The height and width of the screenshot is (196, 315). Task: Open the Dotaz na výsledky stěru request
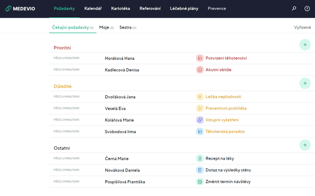point(228,170)
